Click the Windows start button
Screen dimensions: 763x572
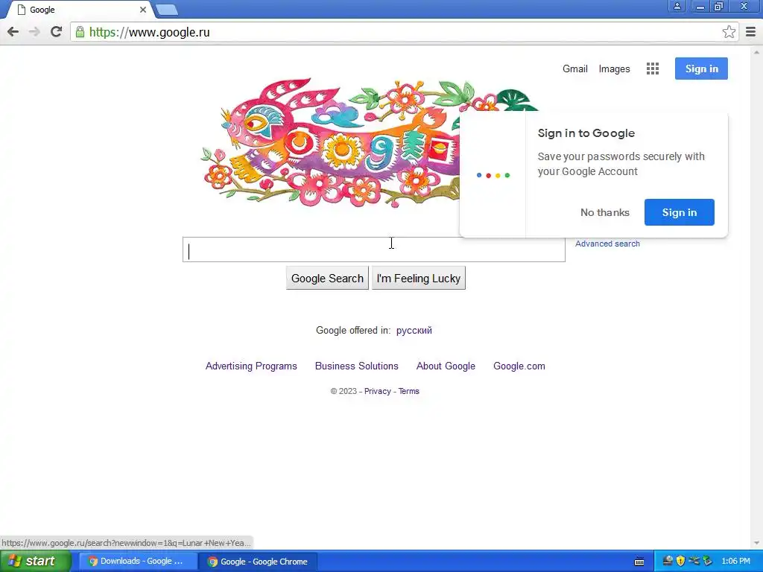coord(35,561)
